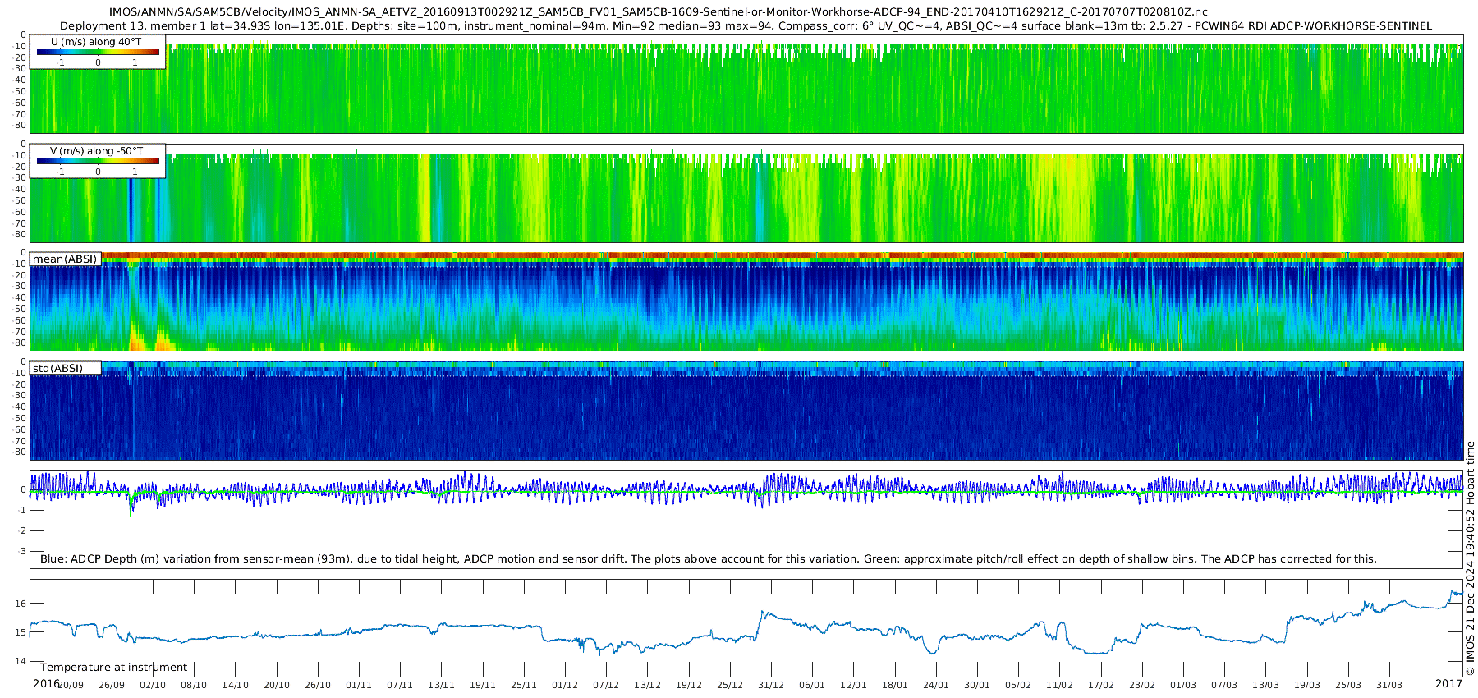Click the ADCP depth variation caption text
Screen dimensions: 1478x698
pyautogui.click(x=708, y=558)
